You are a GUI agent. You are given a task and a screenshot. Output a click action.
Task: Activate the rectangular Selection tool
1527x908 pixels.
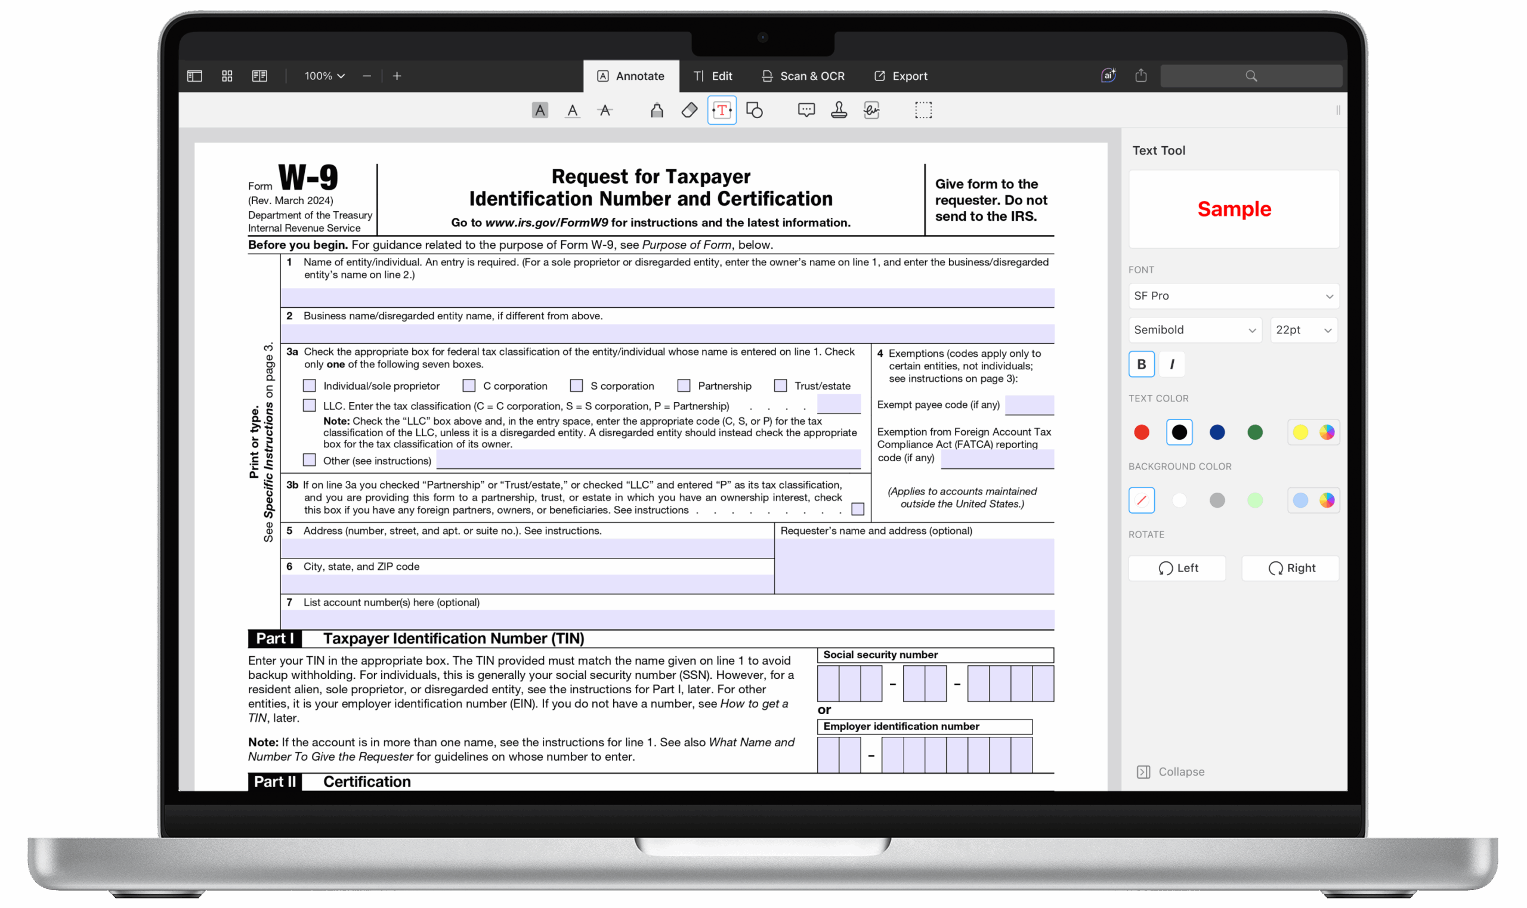point(923,110)
